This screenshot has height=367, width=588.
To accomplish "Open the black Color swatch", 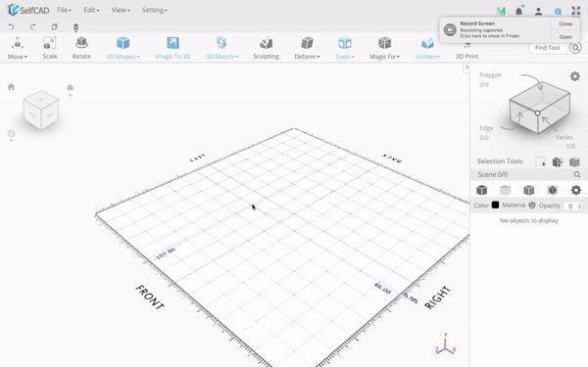I will point(495,205).
